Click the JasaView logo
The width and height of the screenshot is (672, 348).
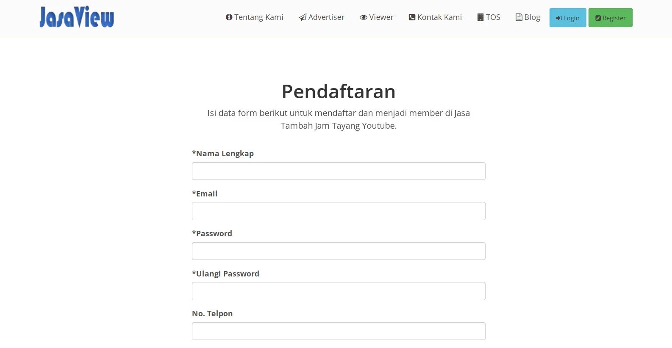[x=77, y=17]
